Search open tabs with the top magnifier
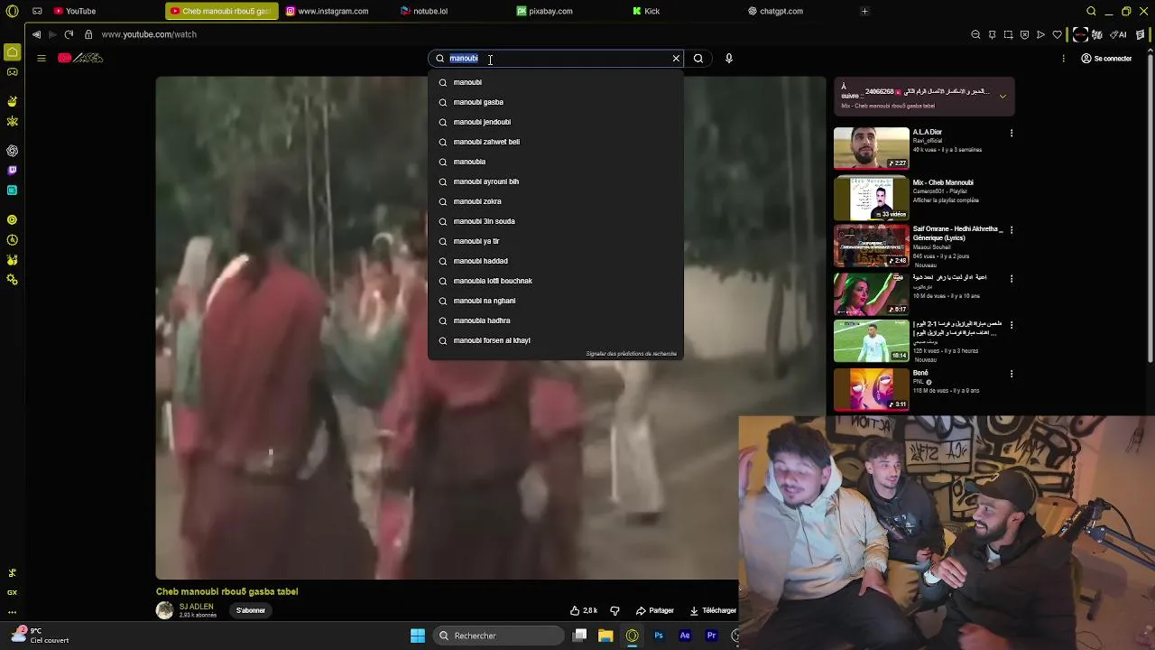 (x=1091, y=11)
